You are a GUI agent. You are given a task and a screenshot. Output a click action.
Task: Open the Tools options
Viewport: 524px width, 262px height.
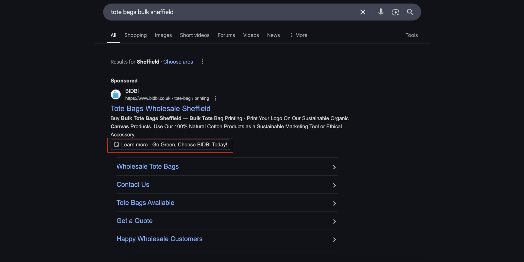pos(411,35)
